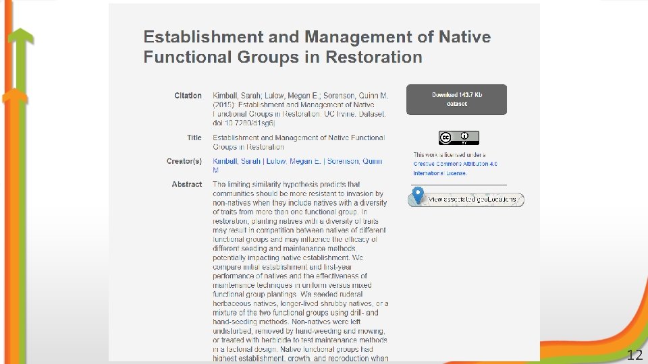Click the Title field label
Image resolution: width=648 pixels, height=364 pixels.
click(x=194, y=138)
